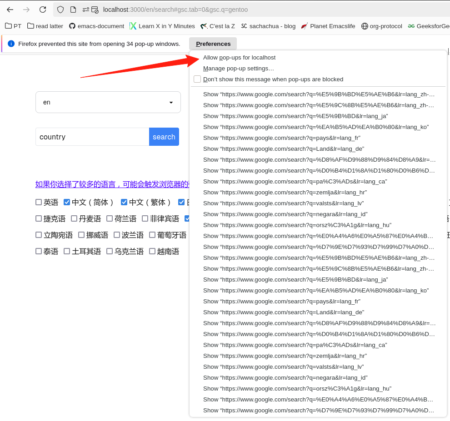Open the PT bookmarks folder
The width and height of the screenshot is (450, 421).
(x=13, y=26)
